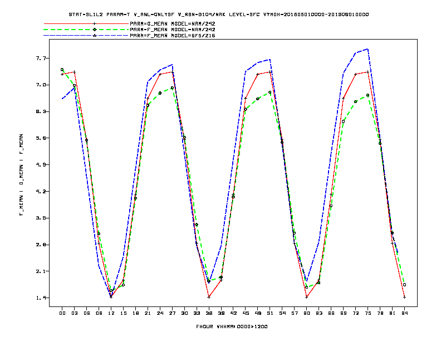This screenshot has height=341, width=441.
Task: Click x-axis tick label 06
Action: click(87, 313)
